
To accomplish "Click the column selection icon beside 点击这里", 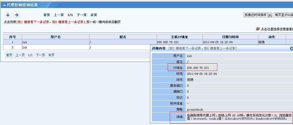I will pos(258,29).
